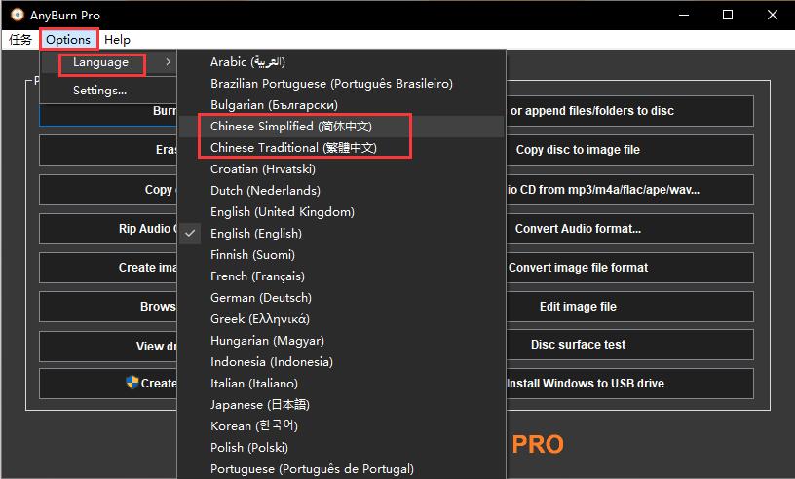Choose Portuguese (Português de Portugal) language

[x=341, y=469]
